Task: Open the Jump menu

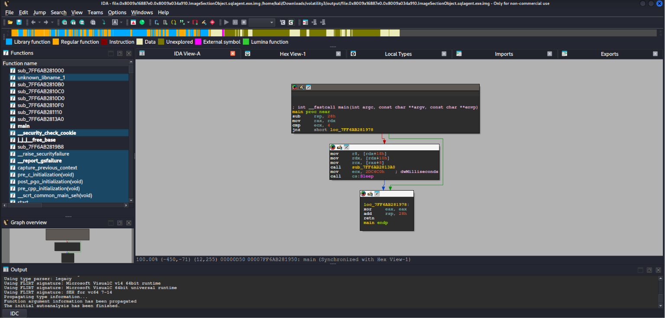Action: 39,12
